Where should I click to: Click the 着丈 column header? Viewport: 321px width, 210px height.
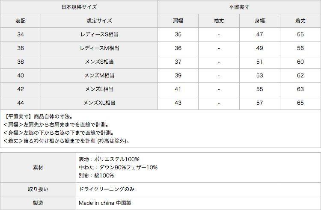point(300,21)
